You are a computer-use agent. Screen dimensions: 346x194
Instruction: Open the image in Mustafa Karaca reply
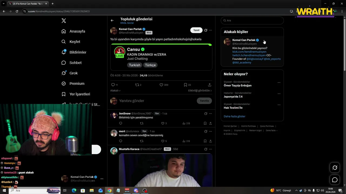(165, 170)
